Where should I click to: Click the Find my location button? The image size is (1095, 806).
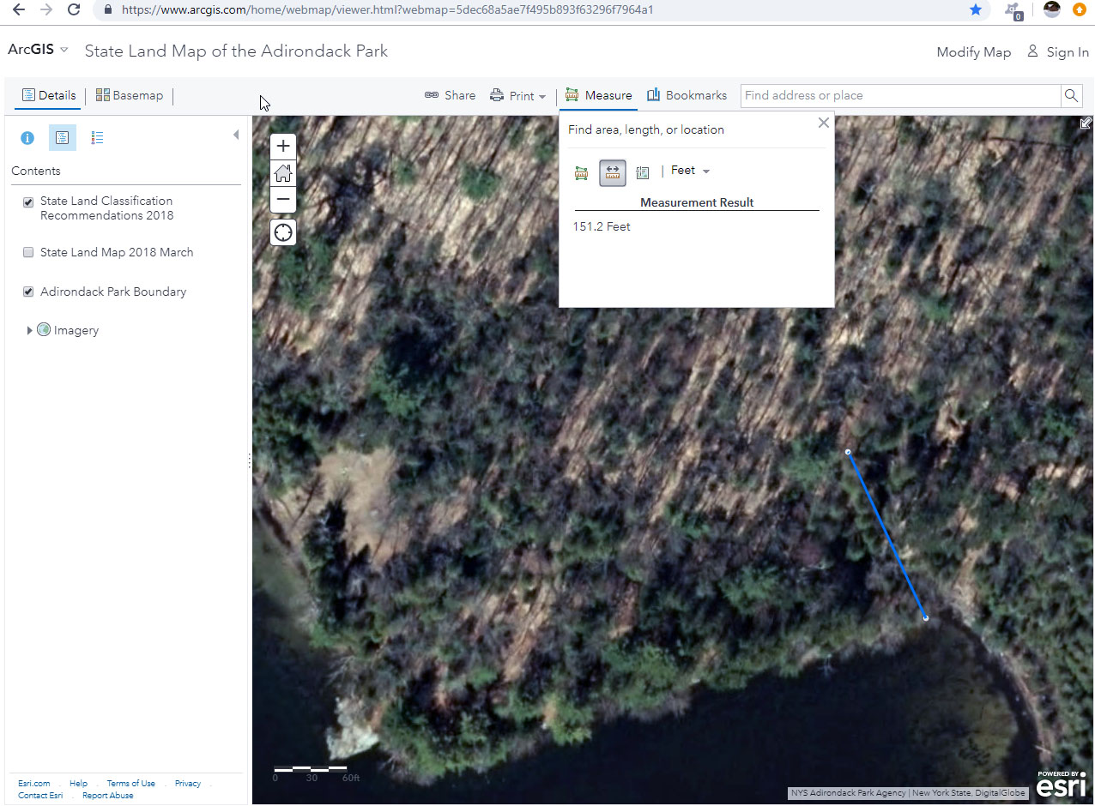[x=283, y=232]
